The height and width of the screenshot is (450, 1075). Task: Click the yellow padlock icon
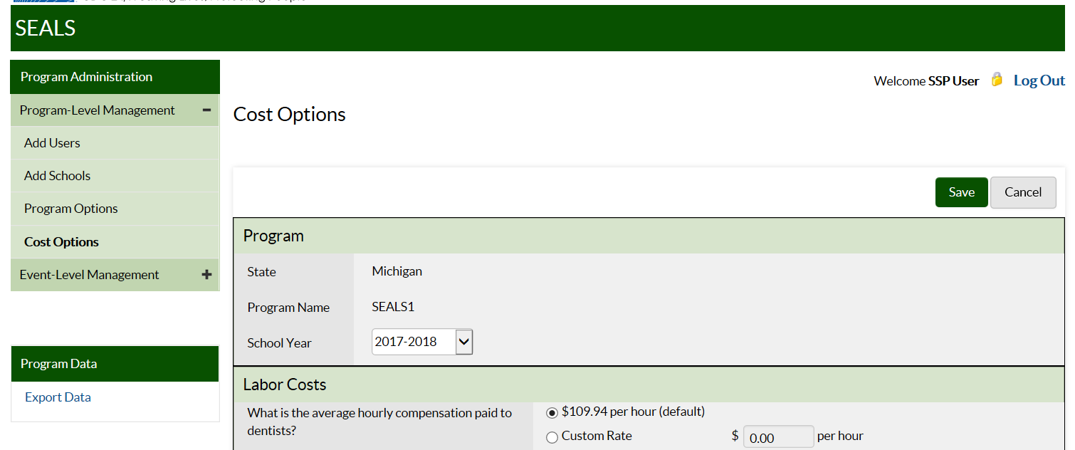click(x=997, y=80)
